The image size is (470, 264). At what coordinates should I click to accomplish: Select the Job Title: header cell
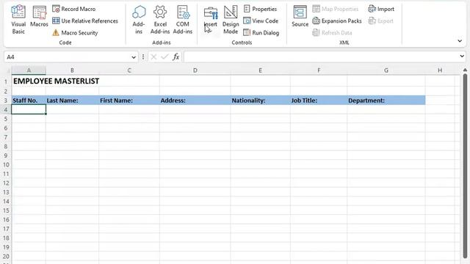[319, 100]
